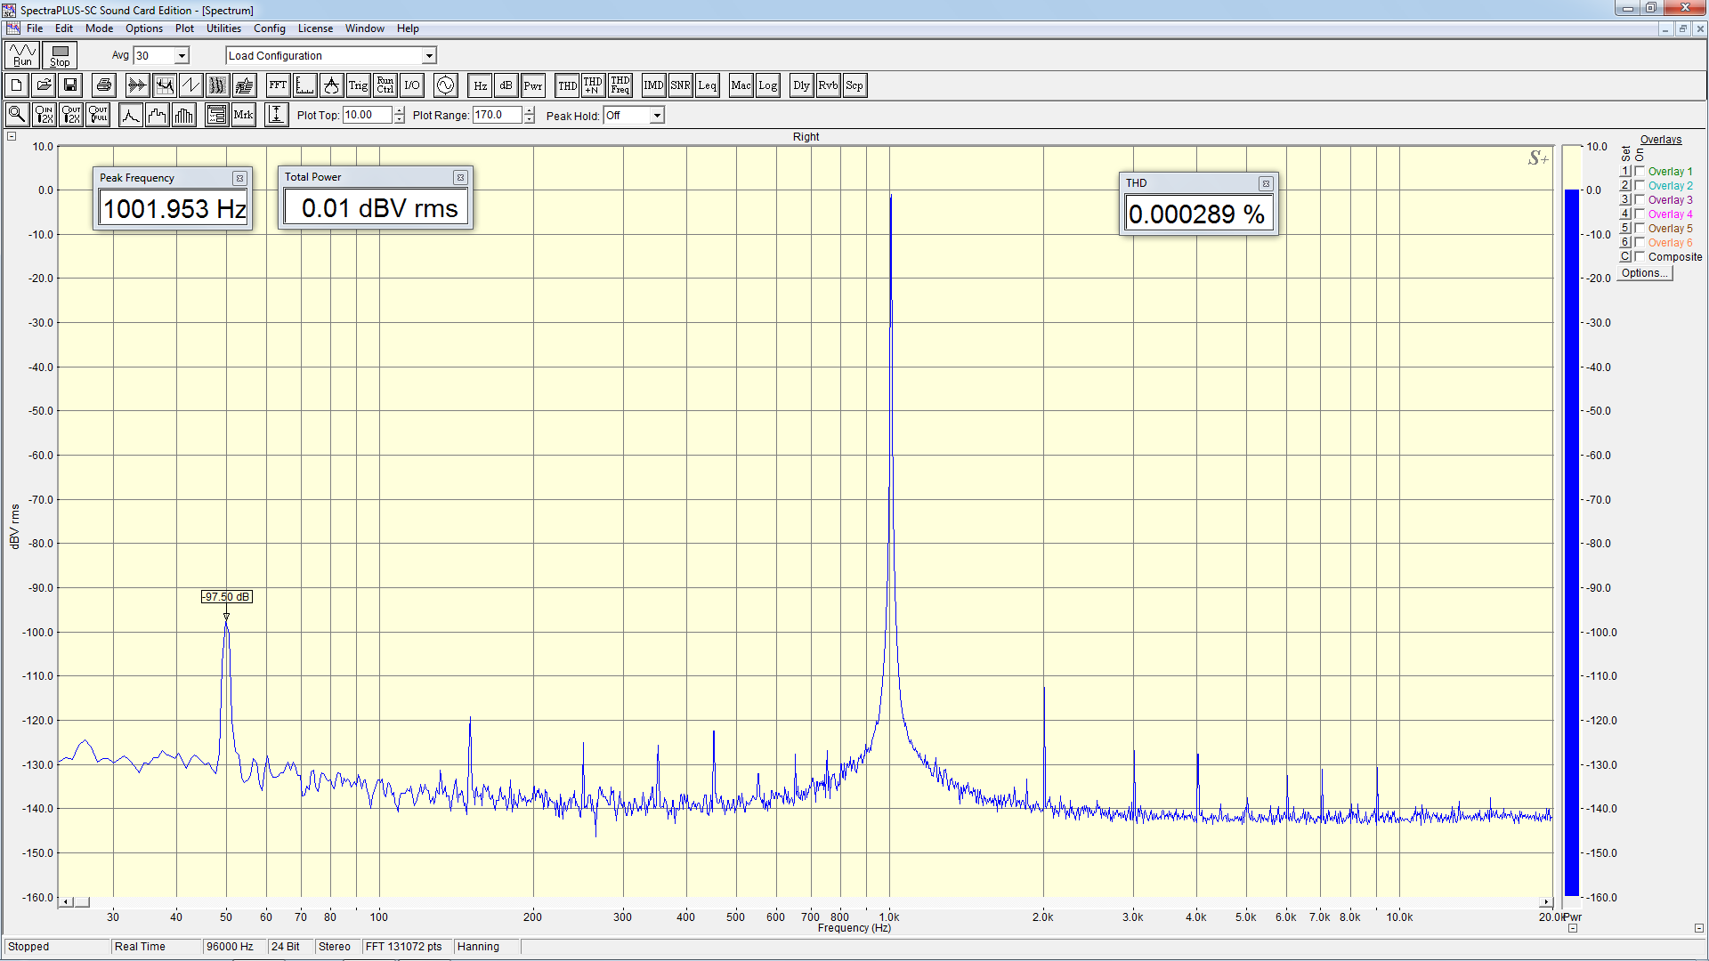Screen dimensions: 1709x961
Task: Click the overlay Options... button
Action: [x=1645, y=273]
